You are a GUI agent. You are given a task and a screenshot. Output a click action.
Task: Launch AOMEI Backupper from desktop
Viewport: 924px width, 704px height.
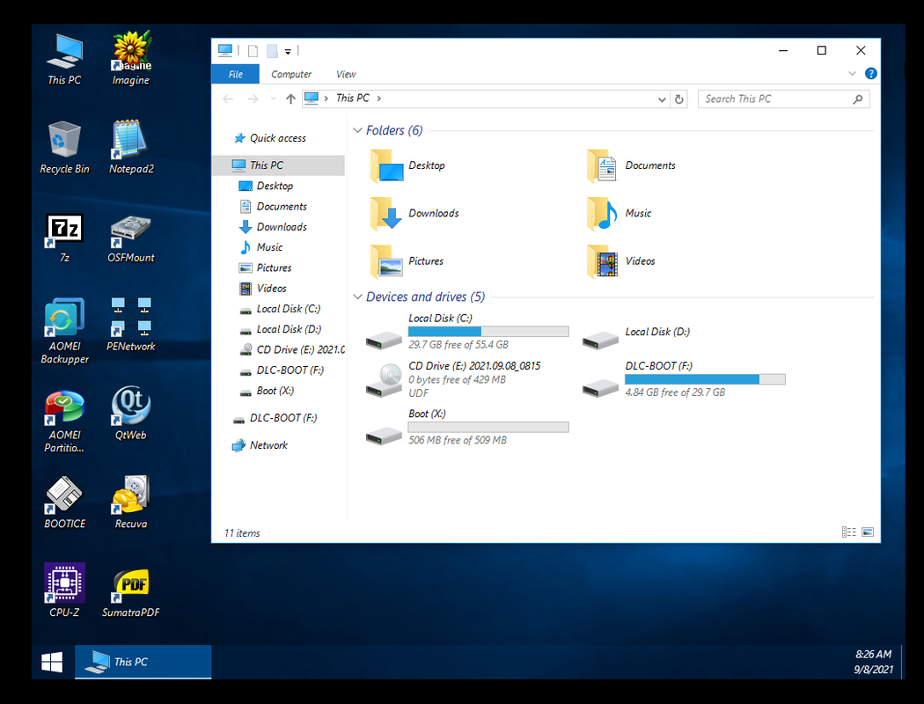(x=64, y=331)
